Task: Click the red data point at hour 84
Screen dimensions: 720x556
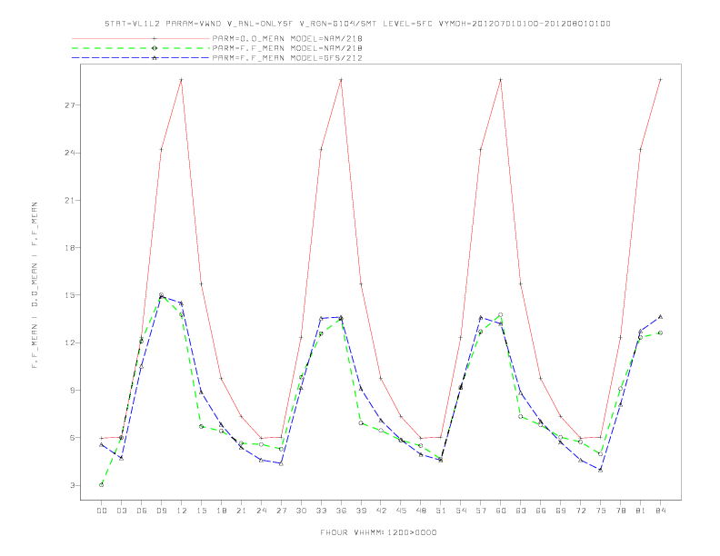Action: 660,80
